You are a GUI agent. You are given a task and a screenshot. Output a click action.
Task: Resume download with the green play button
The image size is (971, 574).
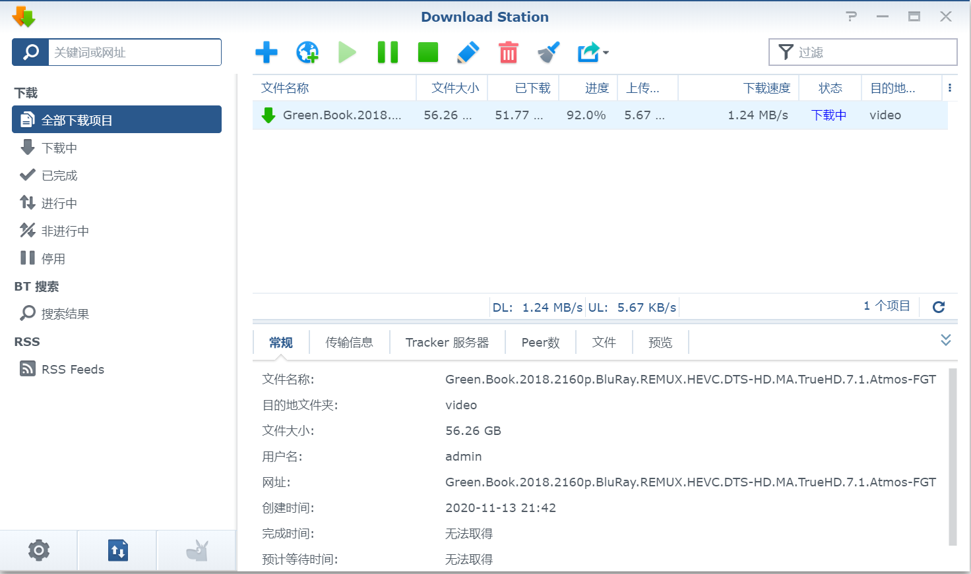347,52
